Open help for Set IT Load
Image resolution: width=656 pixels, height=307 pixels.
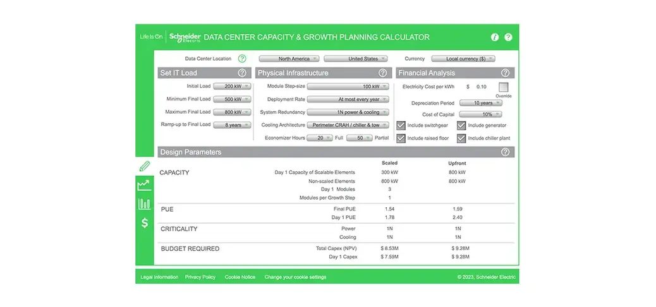(x=242, y=73)
